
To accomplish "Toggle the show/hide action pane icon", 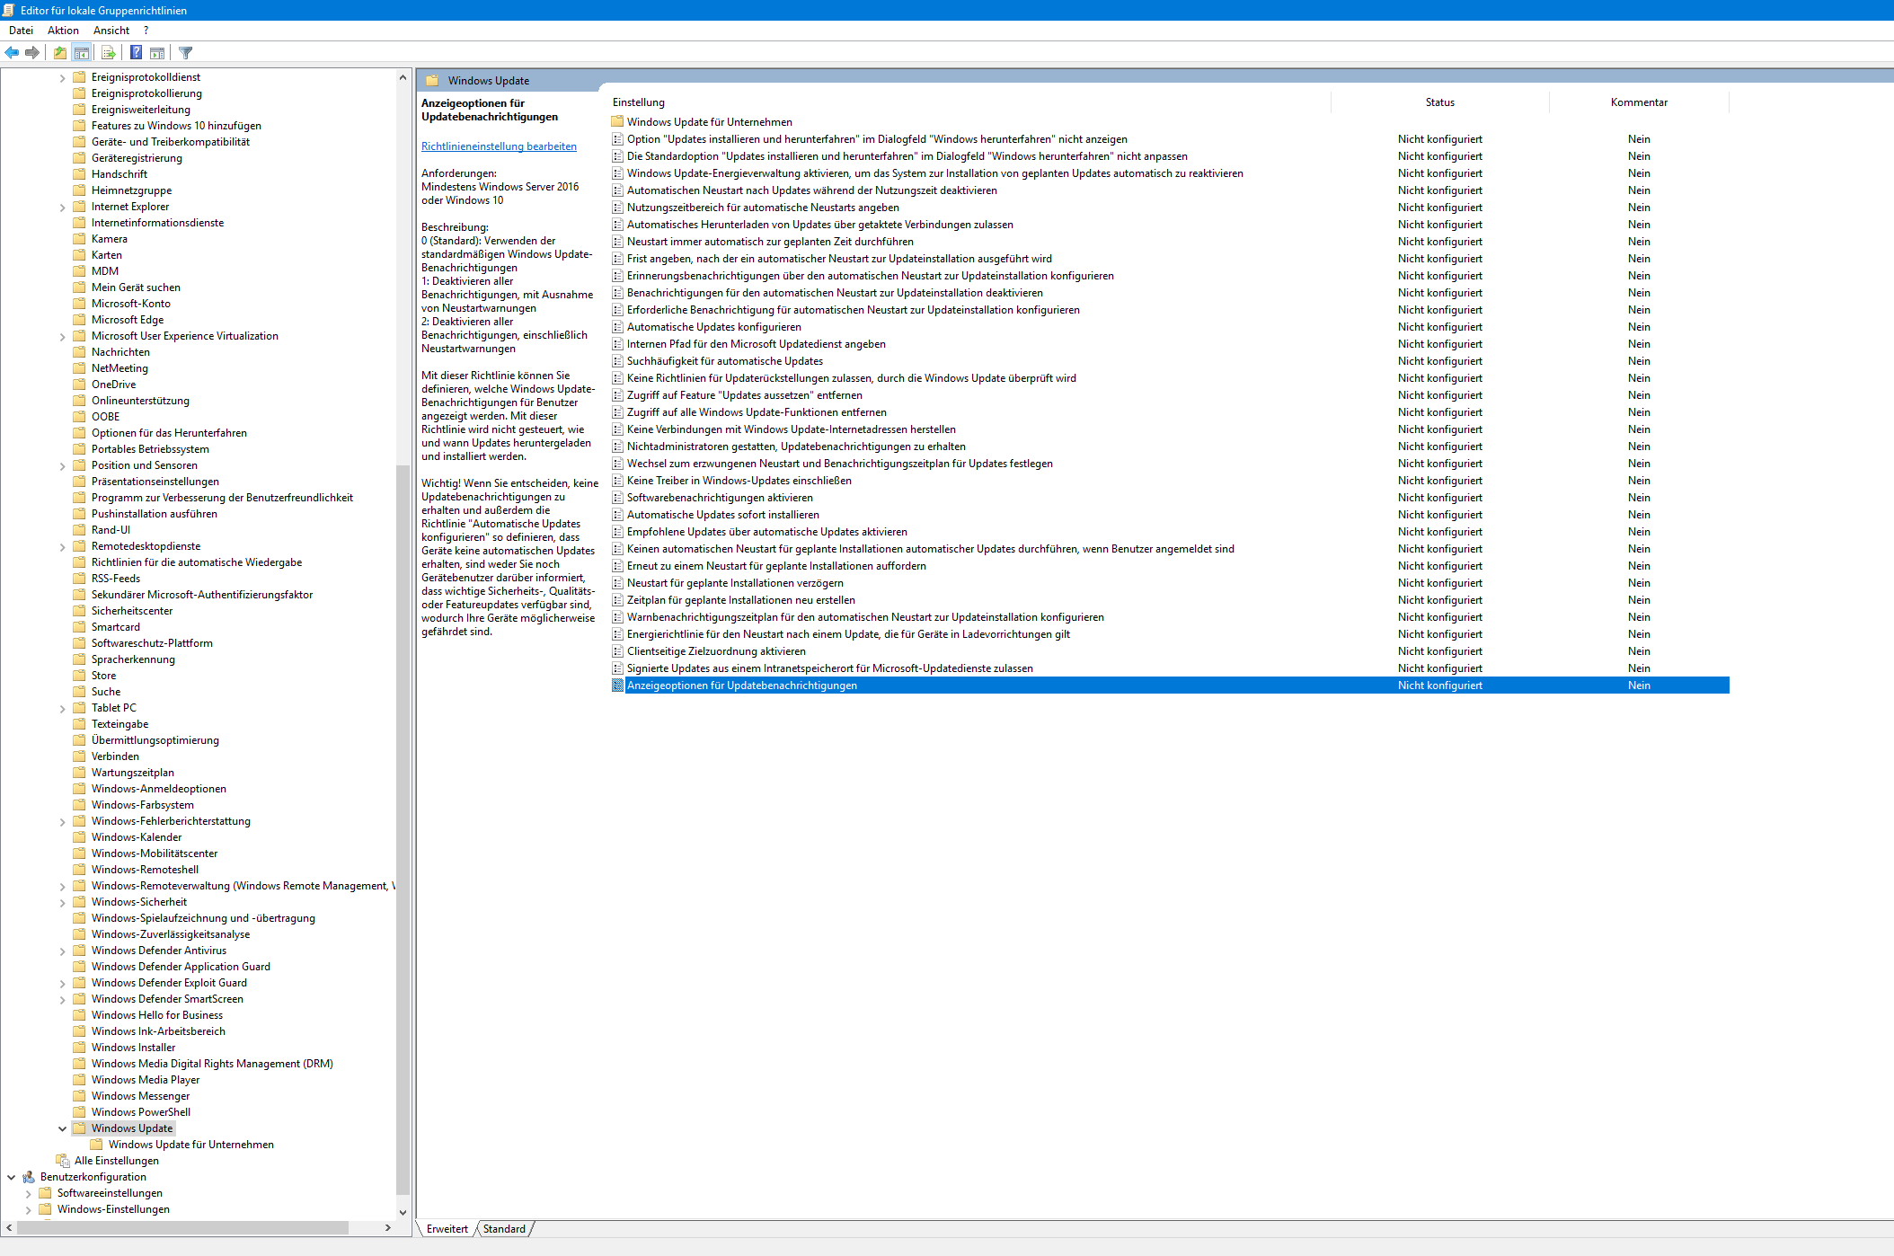I will pos(157,52).
